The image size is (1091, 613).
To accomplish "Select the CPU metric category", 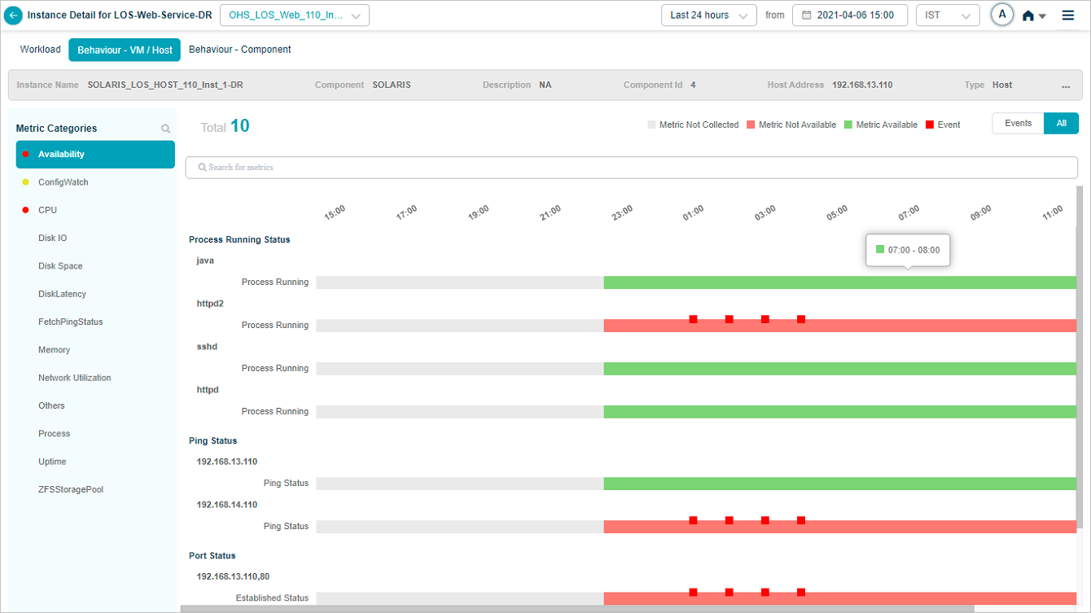I will (48, 210).
